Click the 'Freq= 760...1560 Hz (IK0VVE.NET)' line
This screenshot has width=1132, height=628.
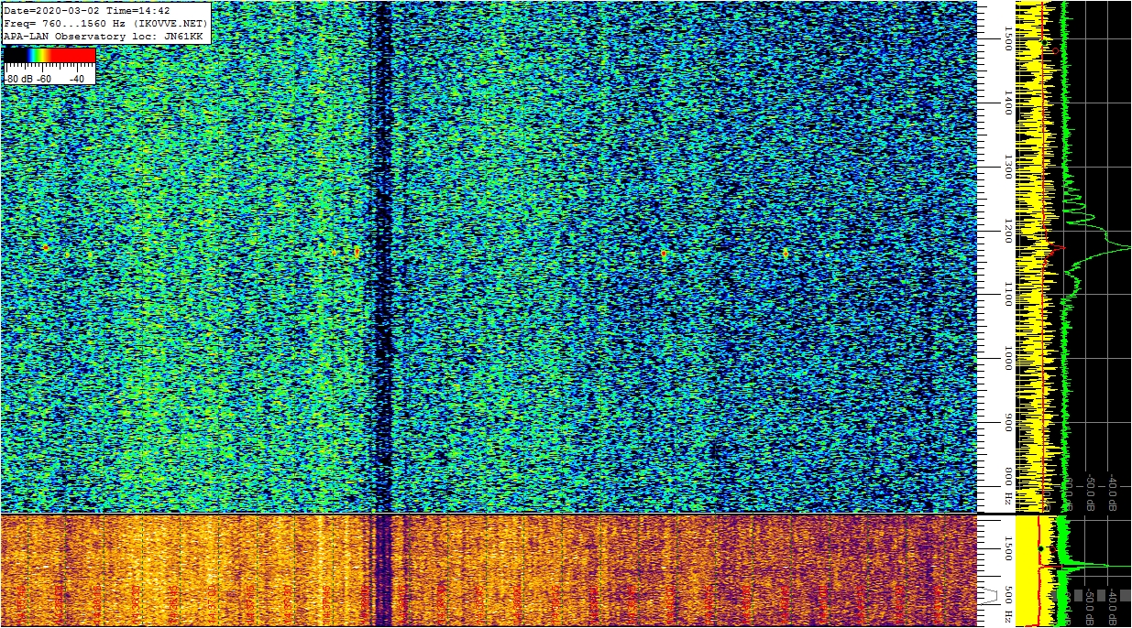point(105,23)
